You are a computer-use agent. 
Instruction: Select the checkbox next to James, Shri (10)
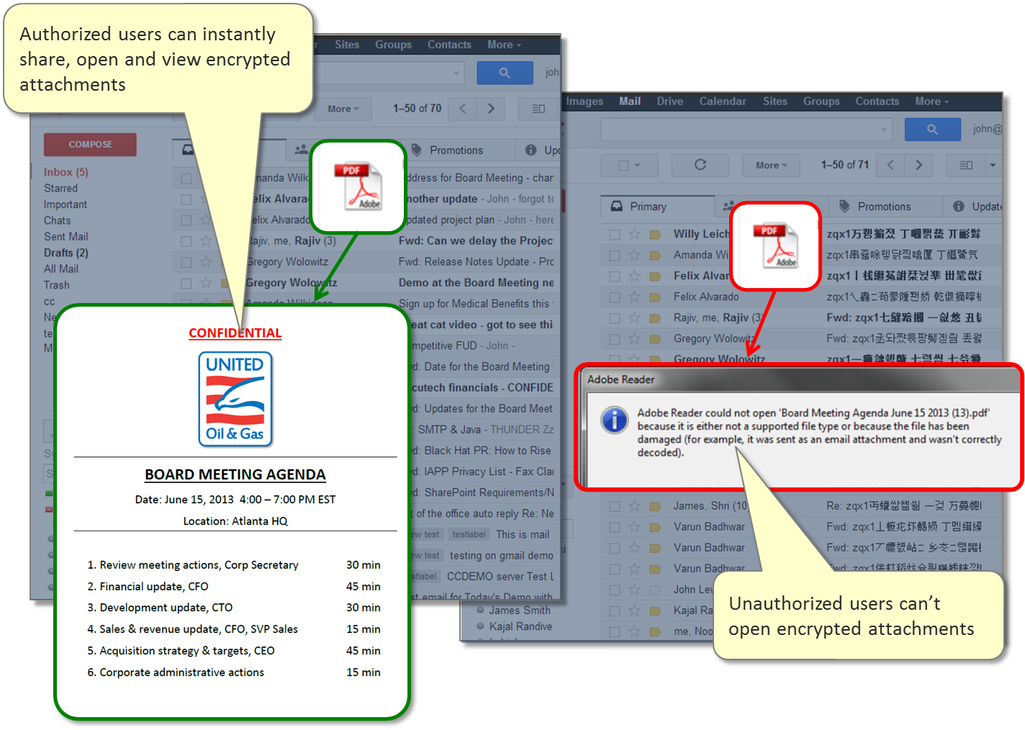pyautogui.click(x=615, y=506)
